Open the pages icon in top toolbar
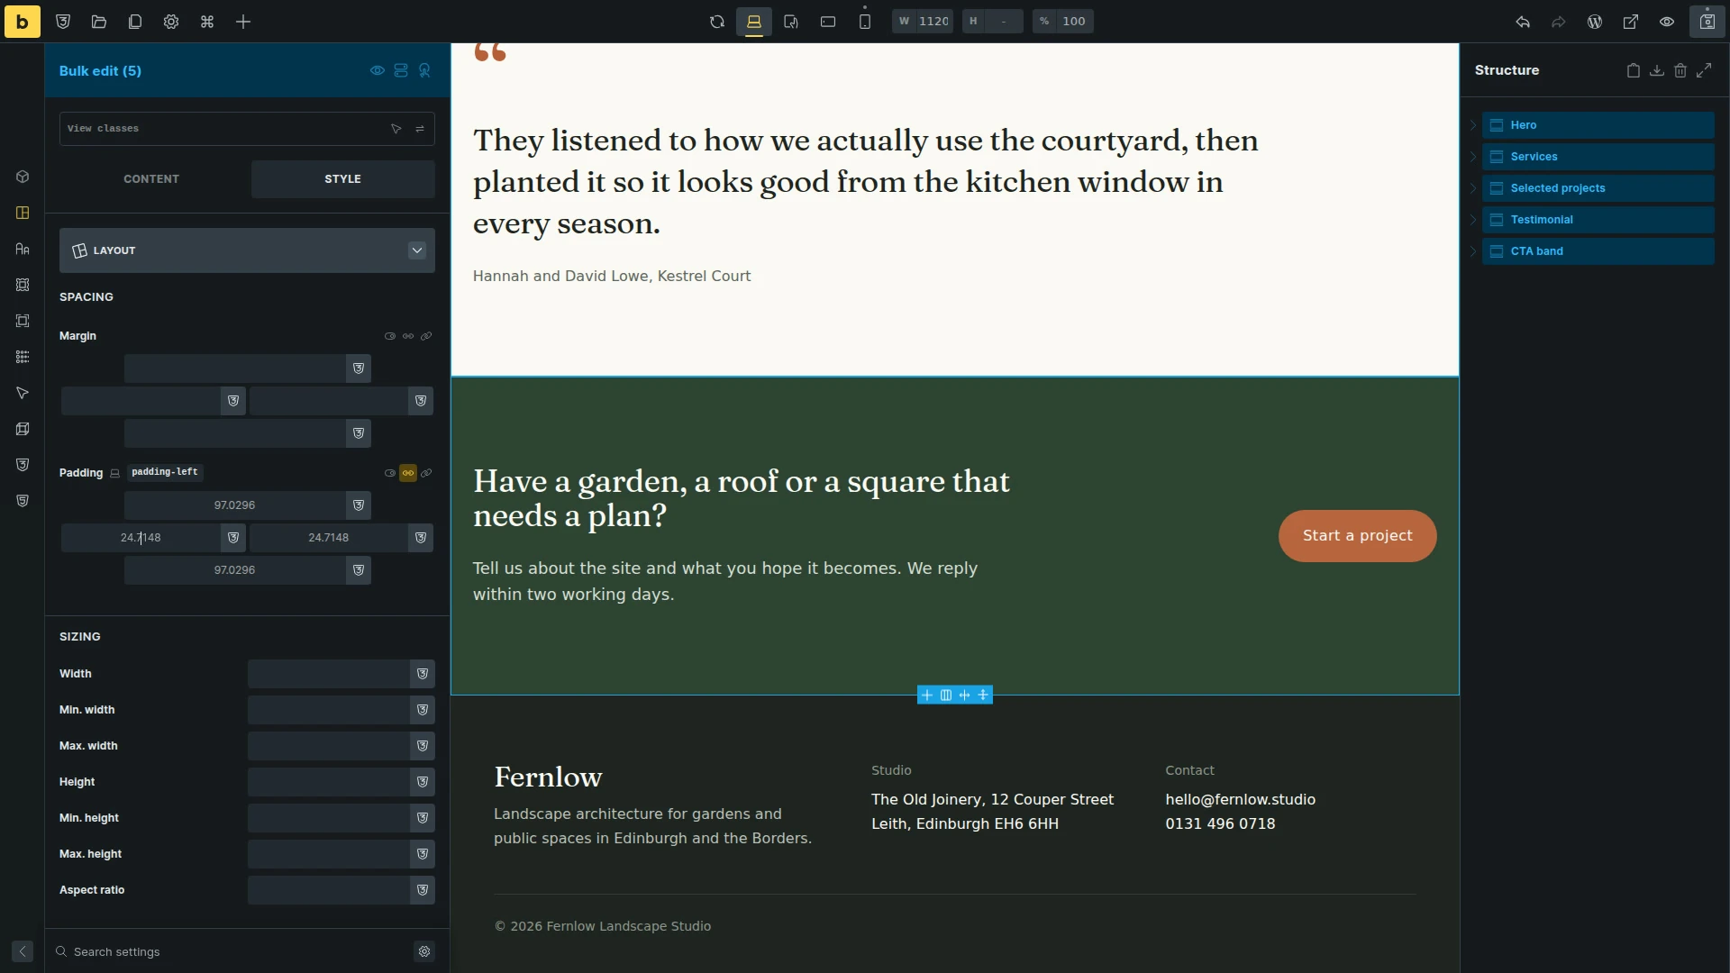The height and width of the screenshot is (973, 1730). click(x=135, y=22)
